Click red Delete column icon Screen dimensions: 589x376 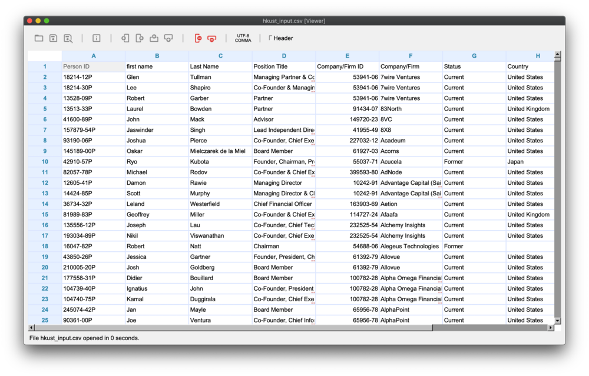coord(198,38)
